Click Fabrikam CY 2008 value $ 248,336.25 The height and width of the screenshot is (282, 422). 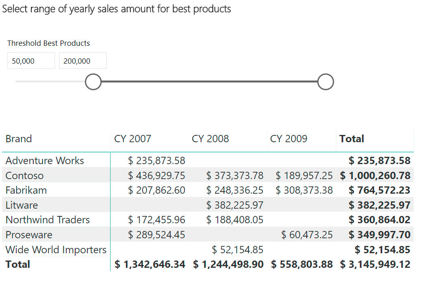click(x=235, y=190)
